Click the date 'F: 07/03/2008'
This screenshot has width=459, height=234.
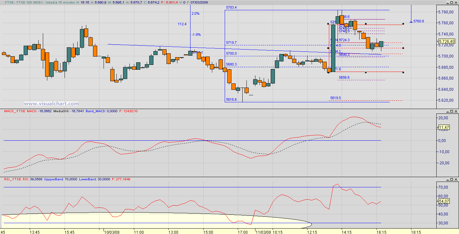(x=198, y=2)
